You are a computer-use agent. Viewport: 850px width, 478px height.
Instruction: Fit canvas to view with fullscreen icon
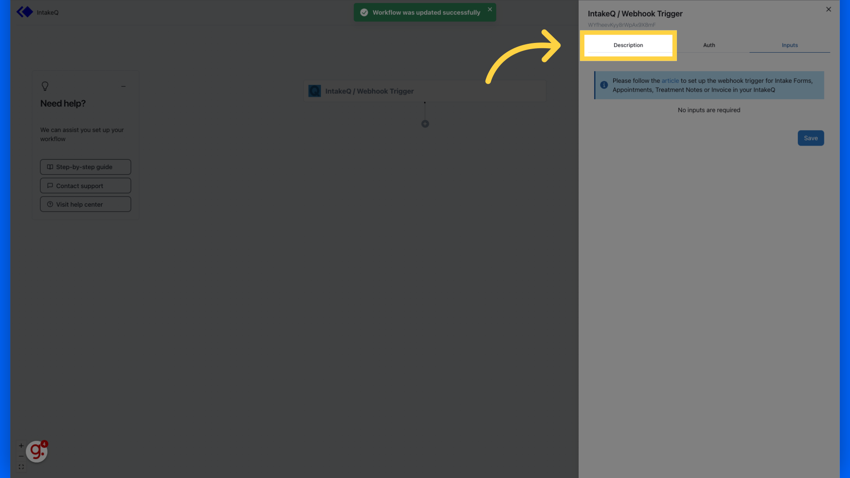coord(21,467)
